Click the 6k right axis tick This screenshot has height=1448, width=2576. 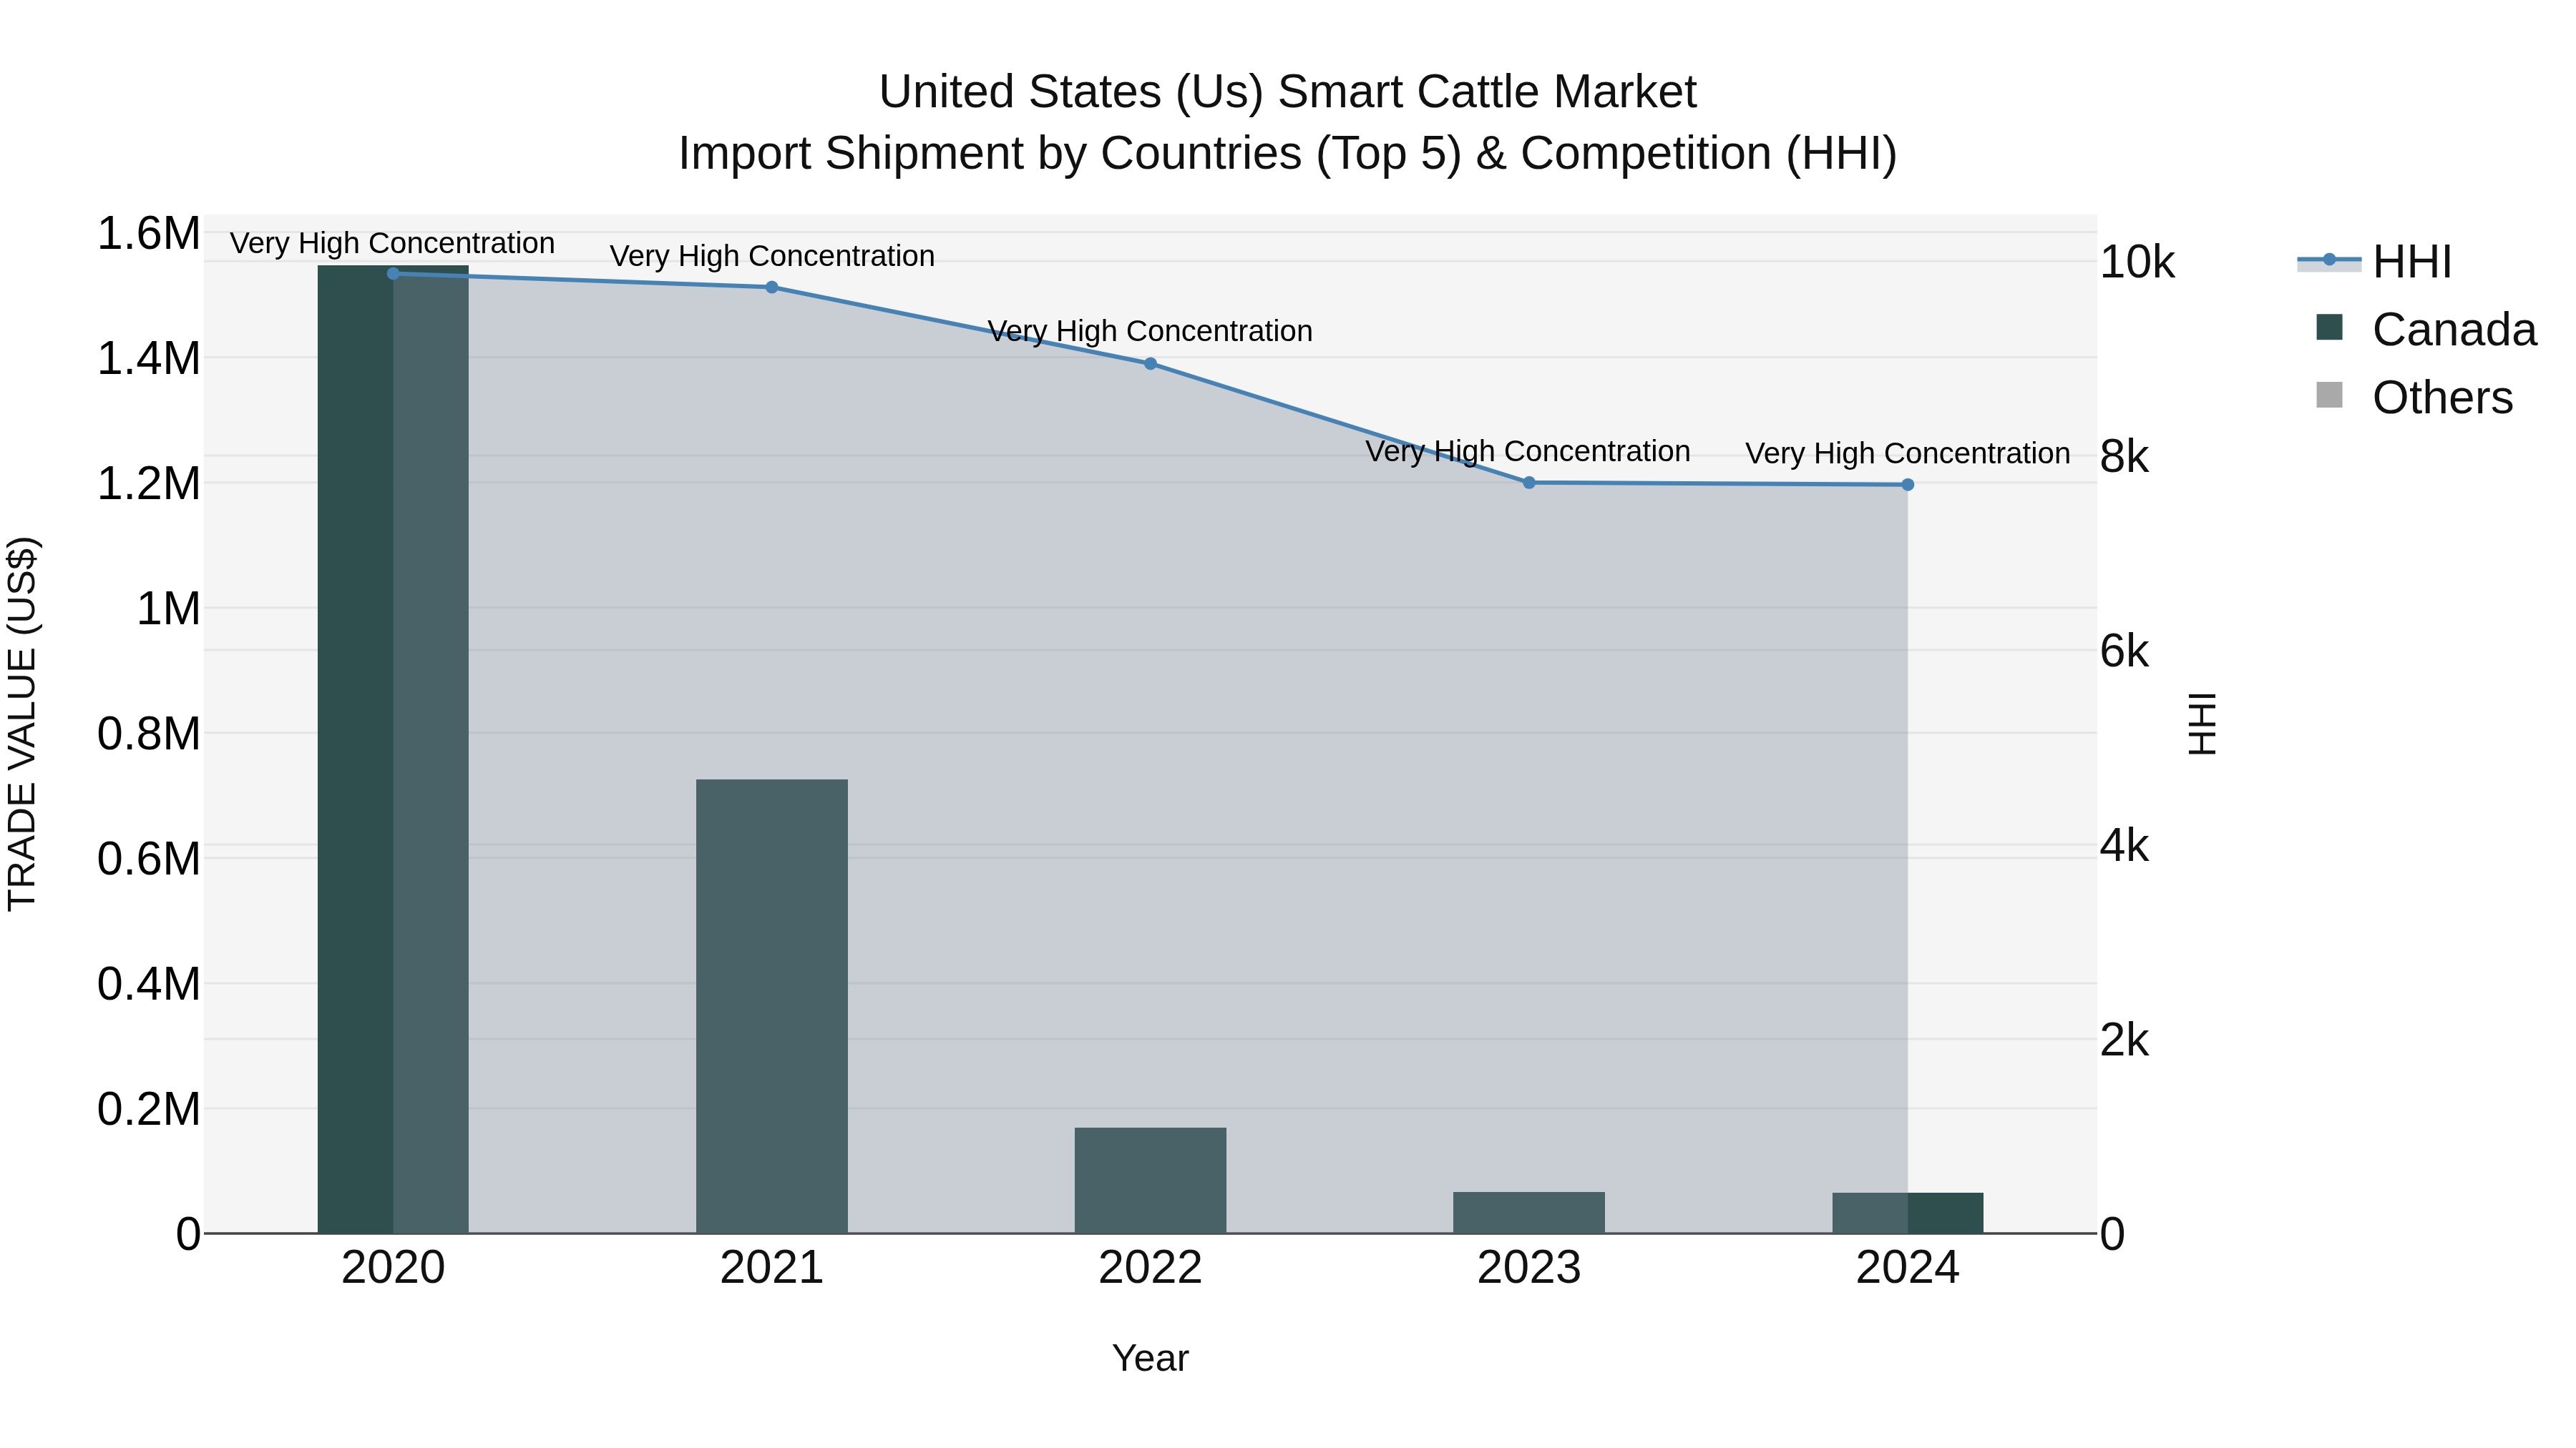tap(2124, 651)
